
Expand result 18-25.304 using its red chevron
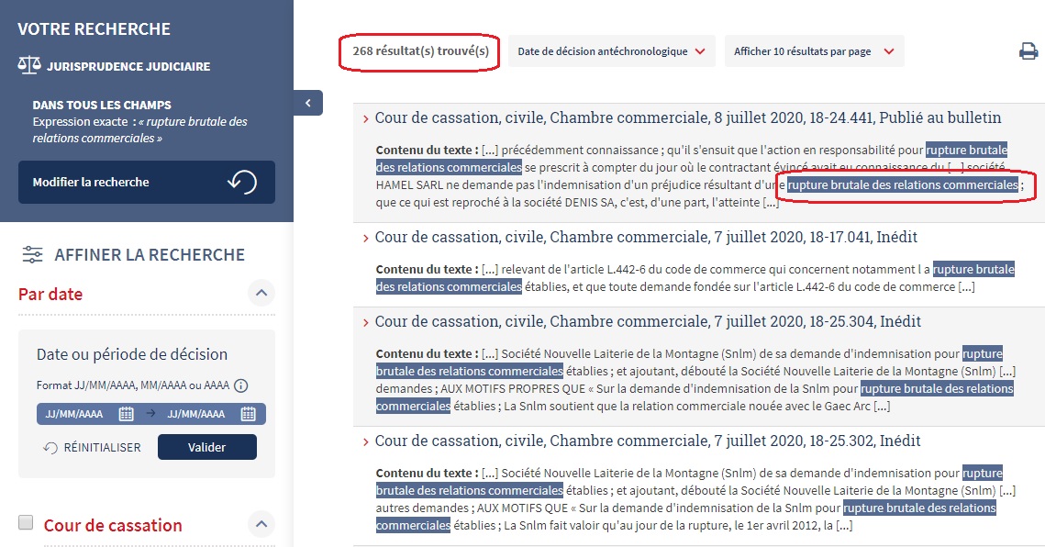(365, 323)
